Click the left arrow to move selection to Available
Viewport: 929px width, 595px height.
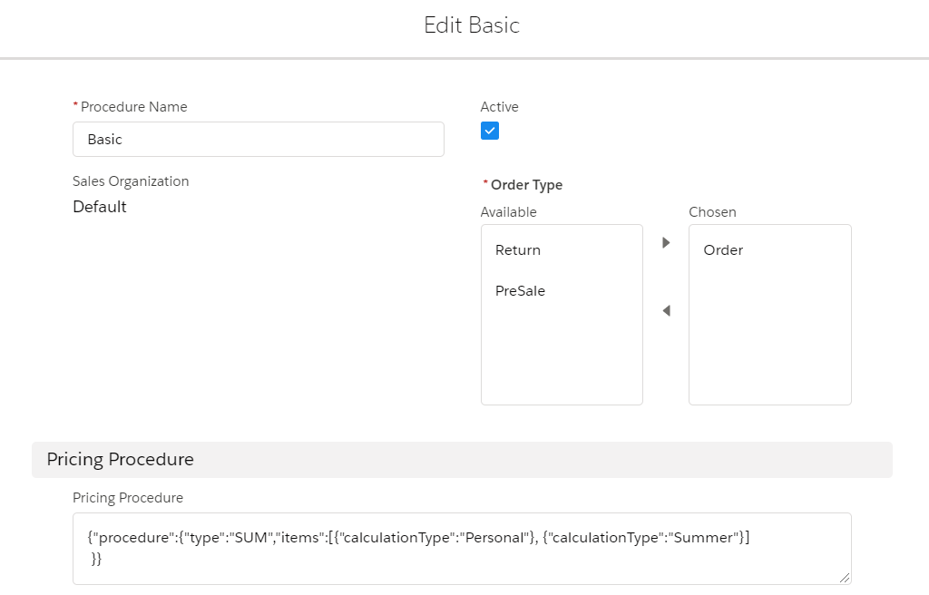coord(666,311)
